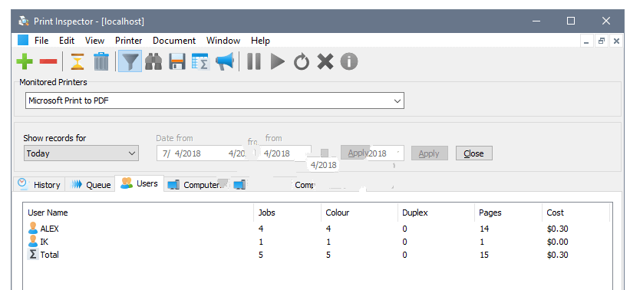Click the red minus remove printer icon
Viewport: 630px width, 290px height.
pyautogui.click(x=48, y=62)
